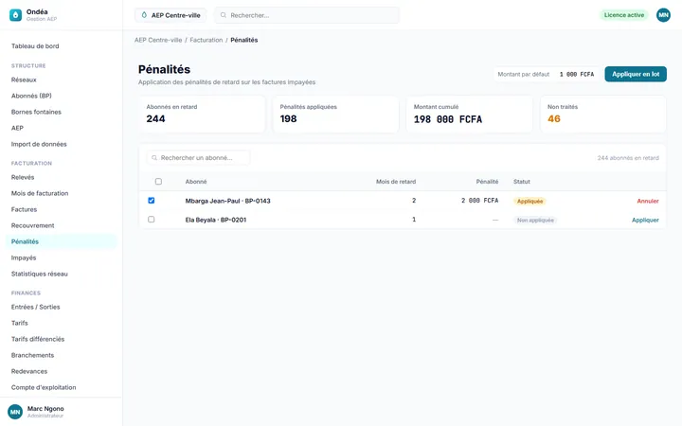Click the Rechercher un abonné field
Screen dimensions: 682x426
pos(198,158)
